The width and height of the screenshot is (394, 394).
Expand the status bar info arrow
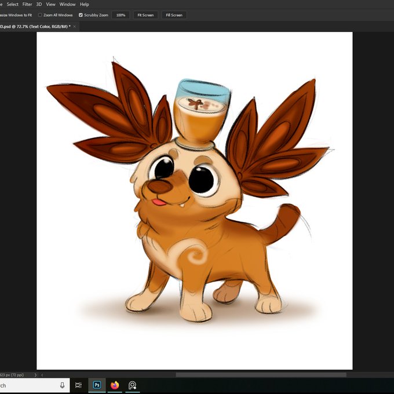pos(35,375)
